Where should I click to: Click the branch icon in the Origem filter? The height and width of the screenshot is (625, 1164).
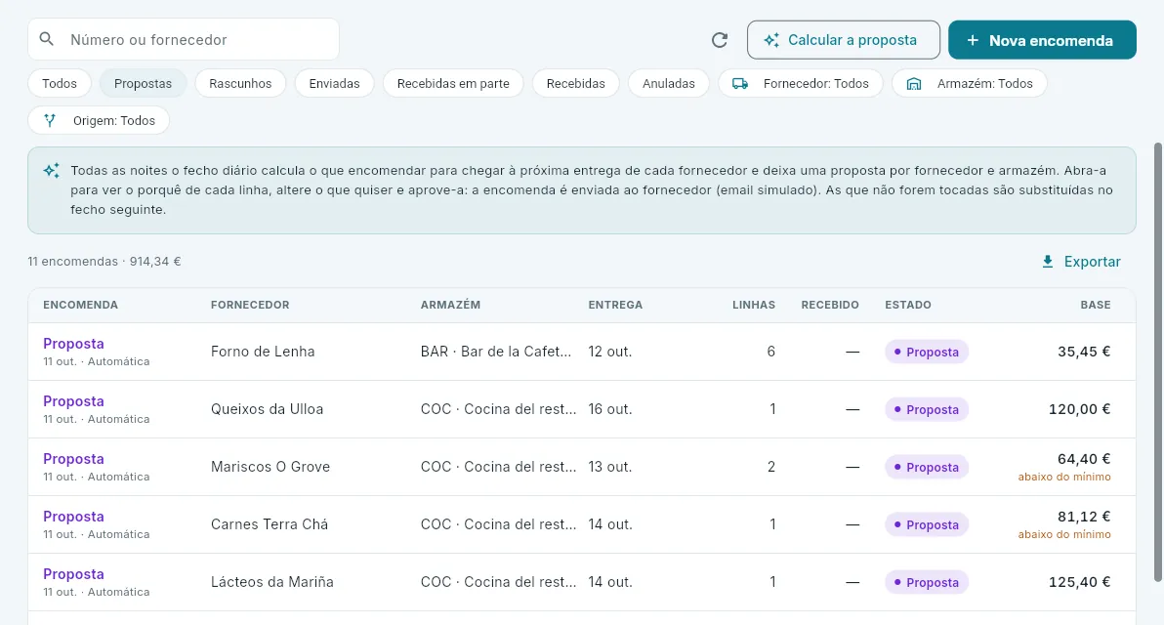point(50,120)
